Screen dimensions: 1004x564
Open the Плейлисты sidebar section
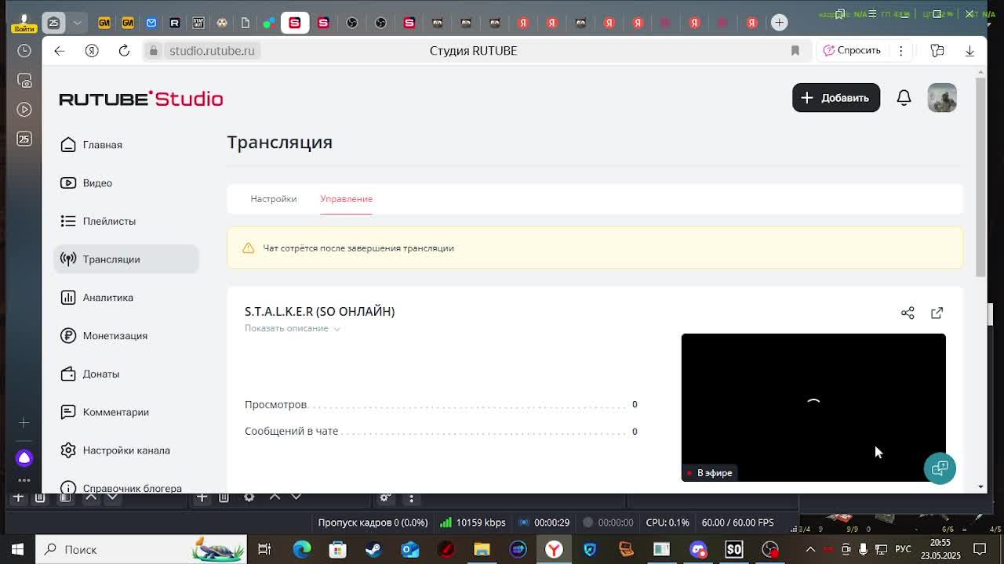(x=125, y=221)
